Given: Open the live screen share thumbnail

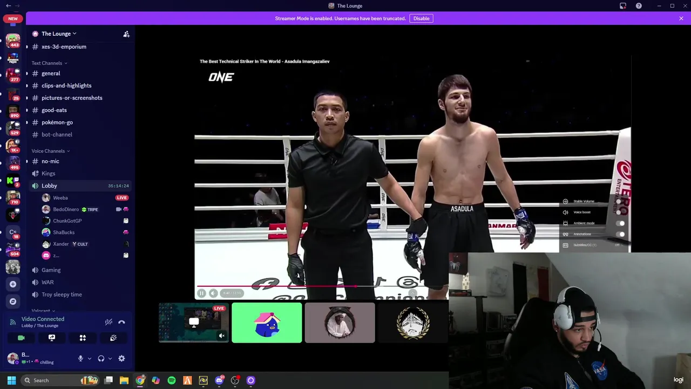Looking at the screenshot, I should pos(193,323).
